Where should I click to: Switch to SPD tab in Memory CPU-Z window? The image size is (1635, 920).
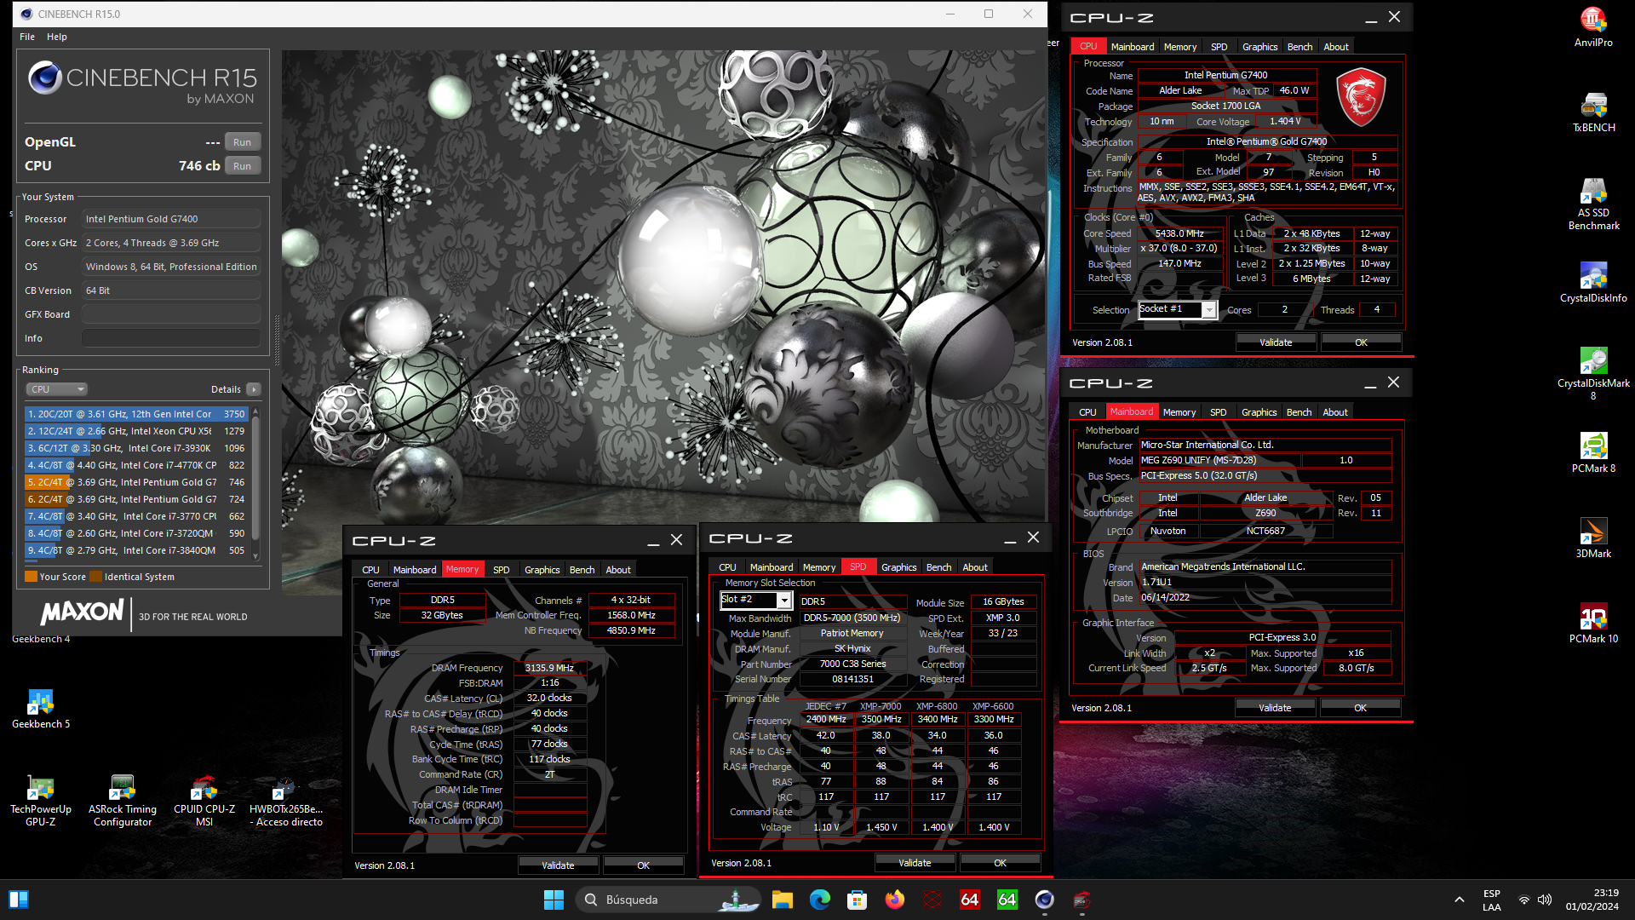501,570
